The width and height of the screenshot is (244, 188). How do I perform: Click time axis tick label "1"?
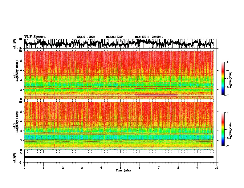[x=43, y=168]
